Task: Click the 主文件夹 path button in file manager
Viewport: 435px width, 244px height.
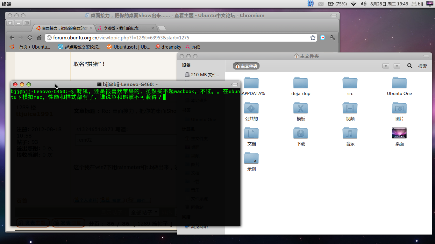Action: point(246,66)
